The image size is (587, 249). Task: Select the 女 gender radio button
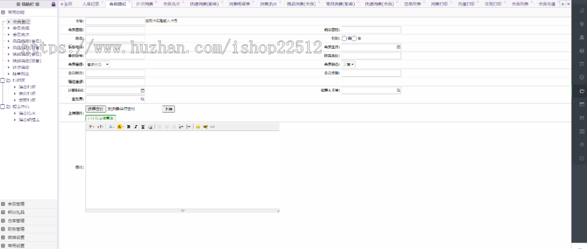354,38
